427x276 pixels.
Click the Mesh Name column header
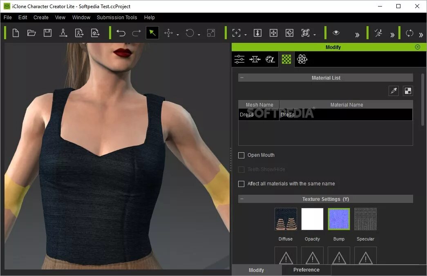tap(259, 105)
